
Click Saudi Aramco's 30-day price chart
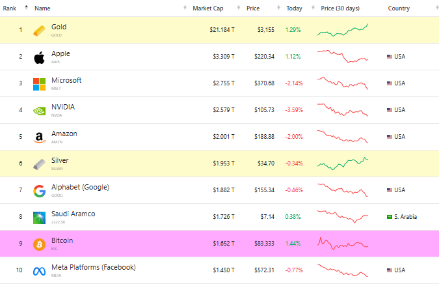[x=342, y=216]
